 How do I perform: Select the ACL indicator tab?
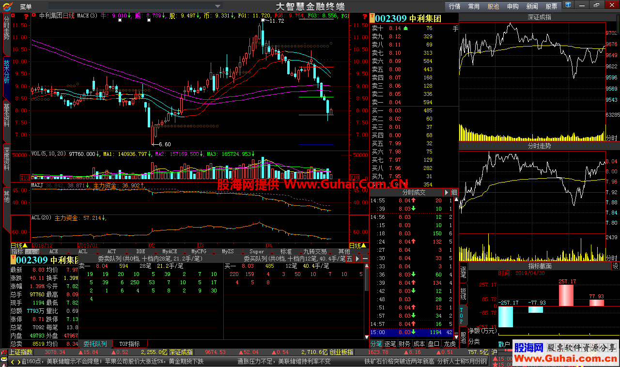click(83, 252)
